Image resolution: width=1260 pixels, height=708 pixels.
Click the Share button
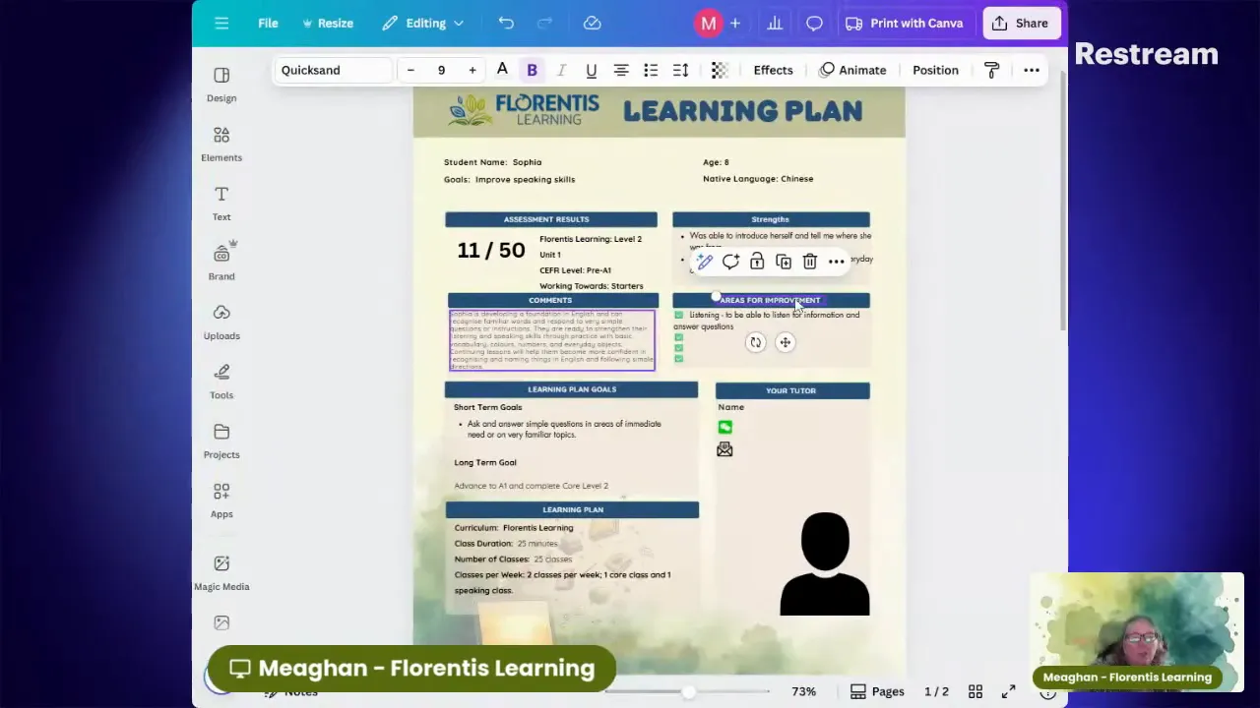(1021, 23)
